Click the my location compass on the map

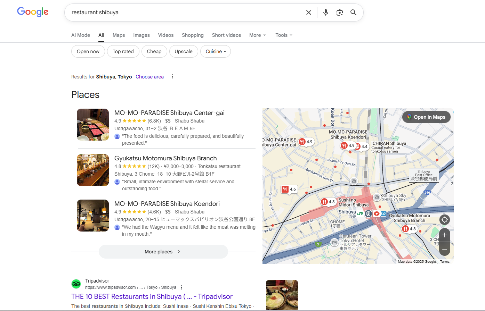point(444,219)
